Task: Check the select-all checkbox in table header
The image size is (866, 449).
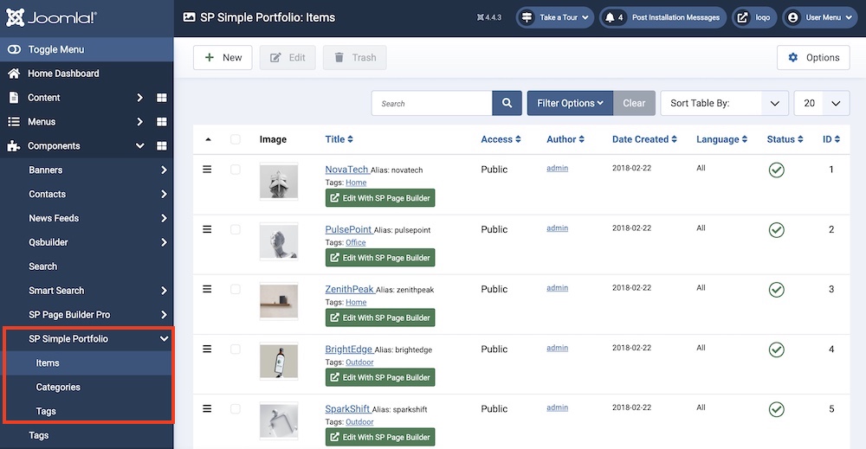Action: point(236,139)
